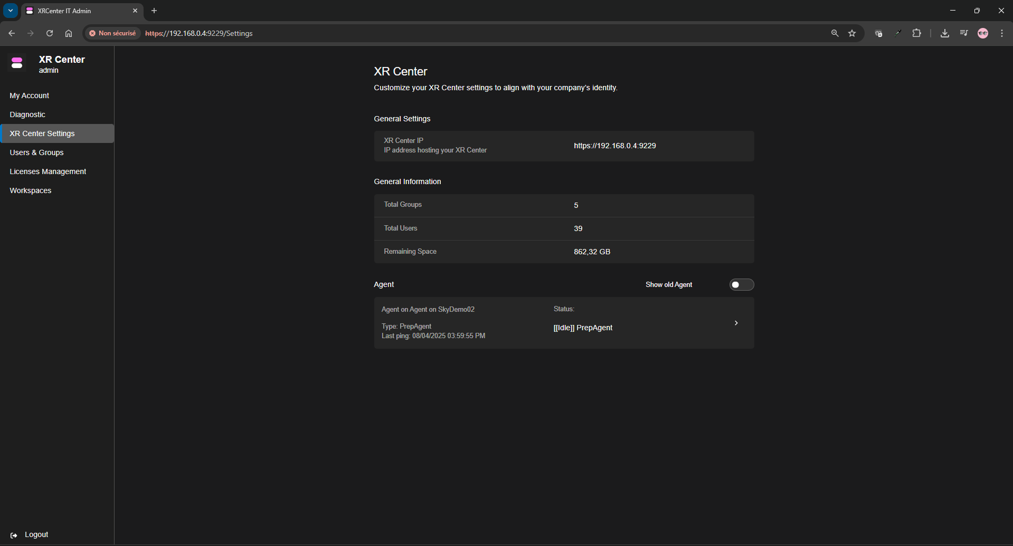This screenshot has width=1013, height=546.
Task: Open the Diagnostic page
Action: coord(27,114)
